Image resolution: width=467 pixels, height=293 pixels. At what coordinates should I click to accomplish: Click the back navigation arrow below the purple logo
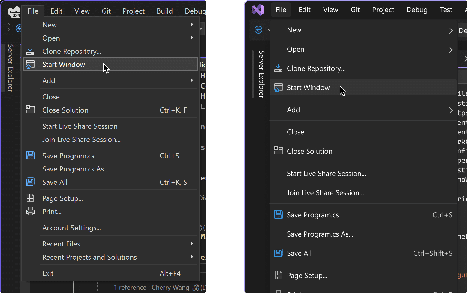[258, 30]
